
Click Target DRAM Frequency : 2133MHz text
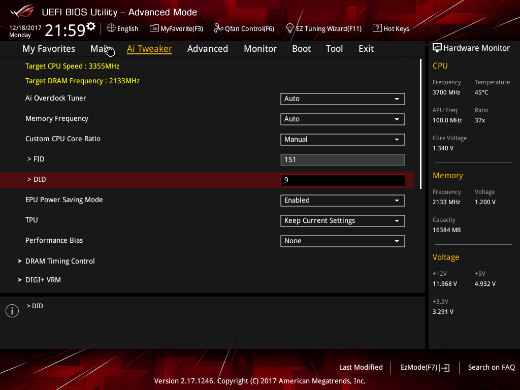tap(83, 81)
